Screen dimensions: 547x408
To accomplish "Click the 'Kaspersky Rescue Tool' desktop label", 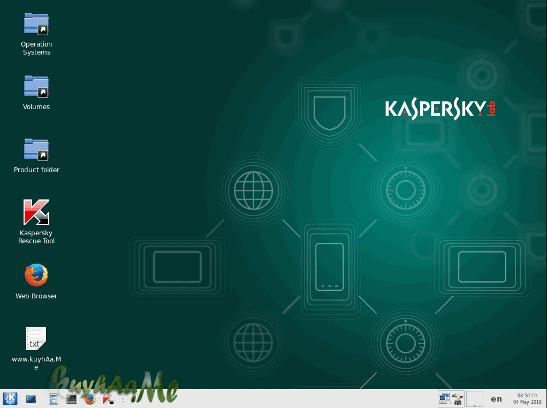I will pos(36,237).
